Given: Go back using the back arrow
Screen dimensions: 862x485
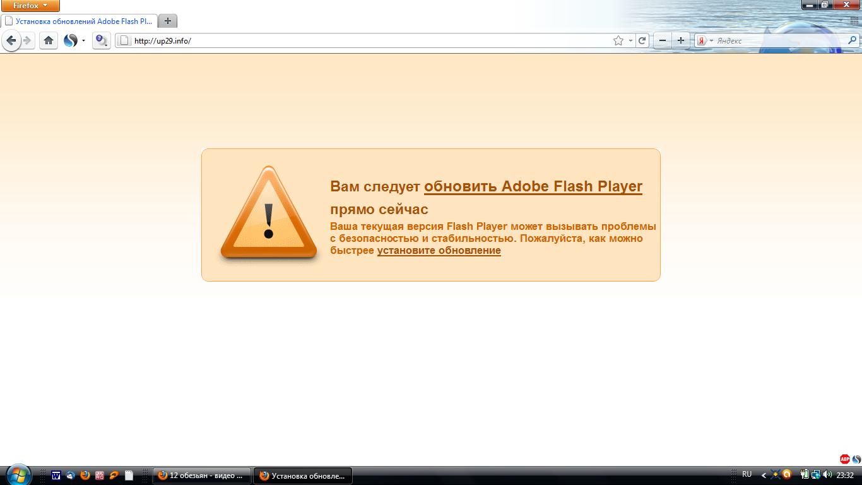Looking at the screenshot, I should coord(11,40).
